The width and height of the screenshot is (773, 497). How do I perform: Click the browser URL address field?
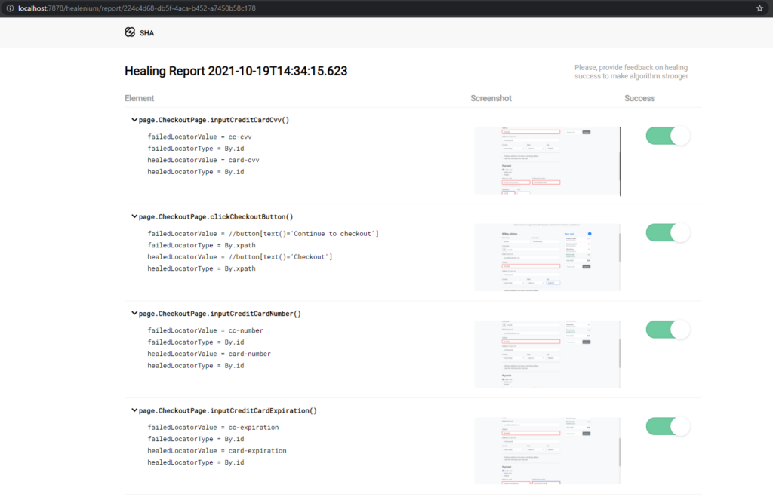pyautogui.click(x=302, y=8)
